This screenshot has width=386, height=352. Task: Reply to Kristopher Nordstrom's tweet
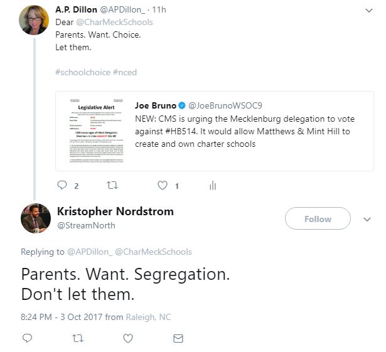(x=27, y=338)
